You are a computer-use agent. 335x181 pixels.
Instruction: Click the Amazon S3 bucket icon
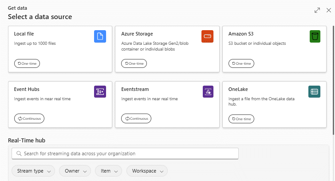(315, 36)
